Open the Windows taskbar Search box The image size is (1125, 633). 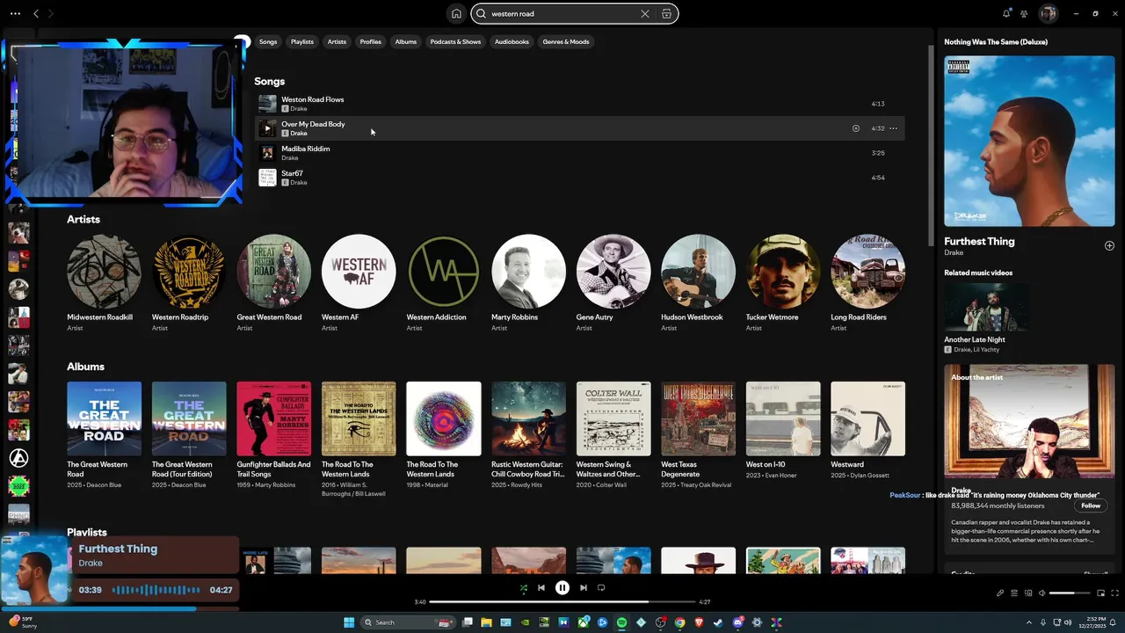pyautogui.click(x=409, y=622)
